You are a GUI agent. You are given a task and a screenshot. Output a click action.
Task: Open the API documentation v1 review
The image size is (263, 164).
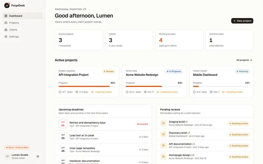[x=205, y=145]
